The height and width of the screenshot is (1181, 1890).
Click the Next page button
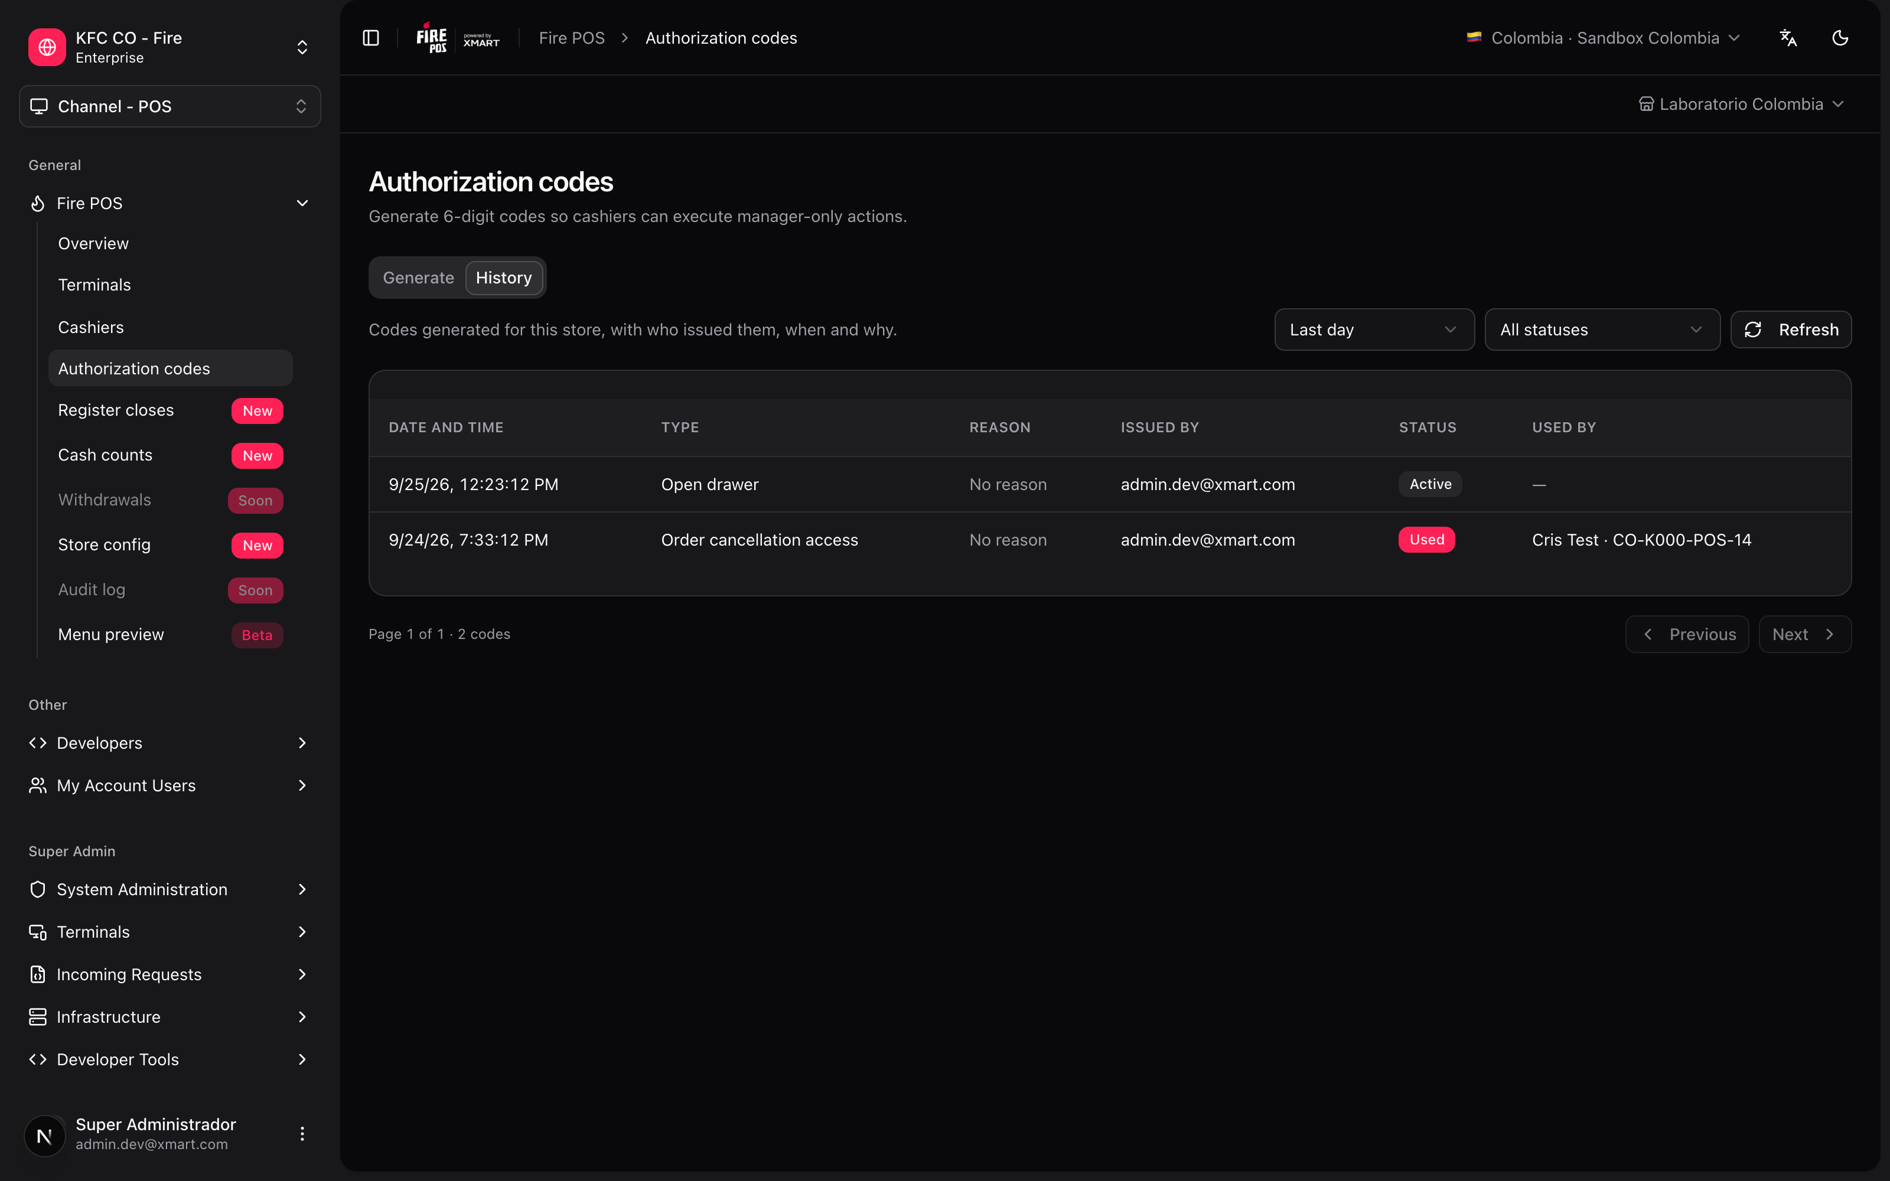click(x=1805, y=634)
